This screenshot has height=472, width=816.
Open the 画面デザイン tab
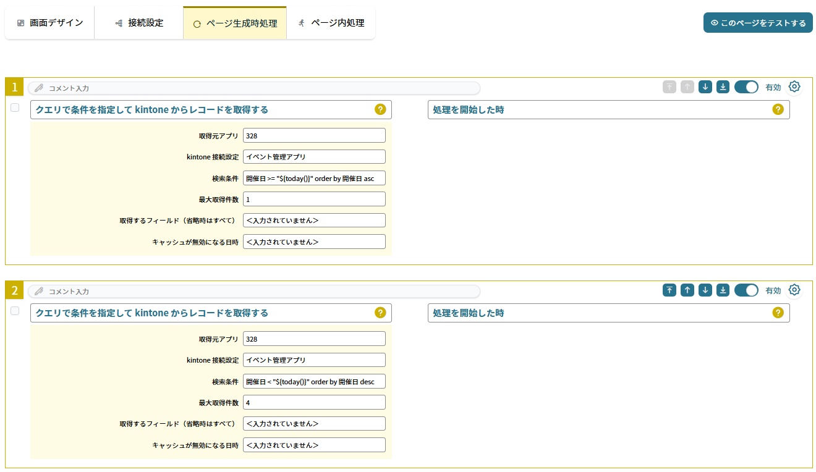pos(49,23)
